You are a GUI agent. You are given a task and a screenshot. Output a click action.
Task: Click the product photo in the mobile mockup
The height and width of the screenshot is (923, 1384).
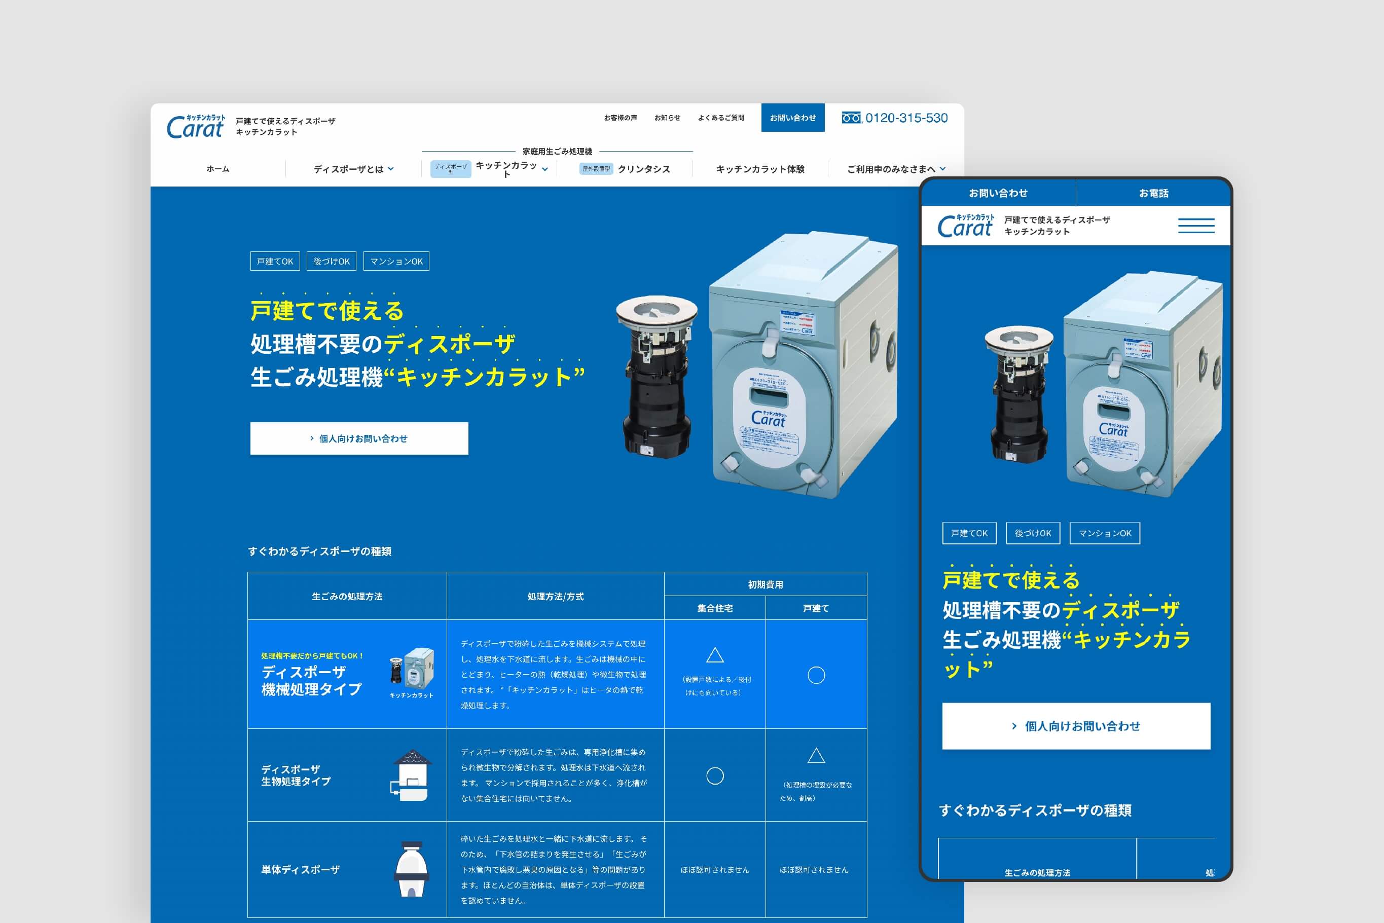coord(1104,384)
